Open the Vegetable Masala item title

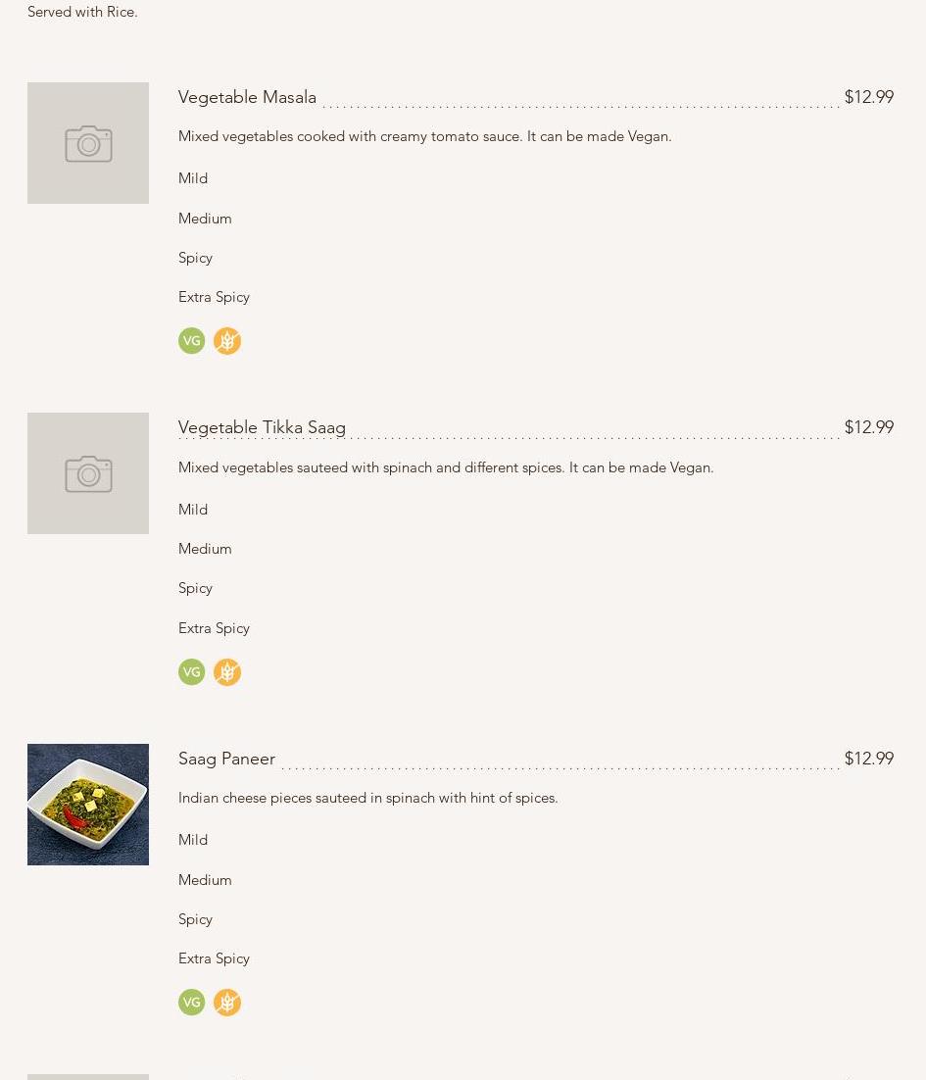[x=247, y=97]
